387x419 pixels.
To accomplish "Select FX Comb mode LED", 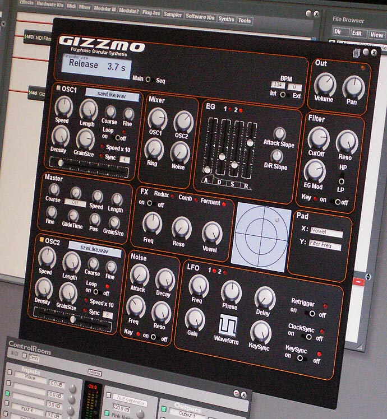I will 196,200.
